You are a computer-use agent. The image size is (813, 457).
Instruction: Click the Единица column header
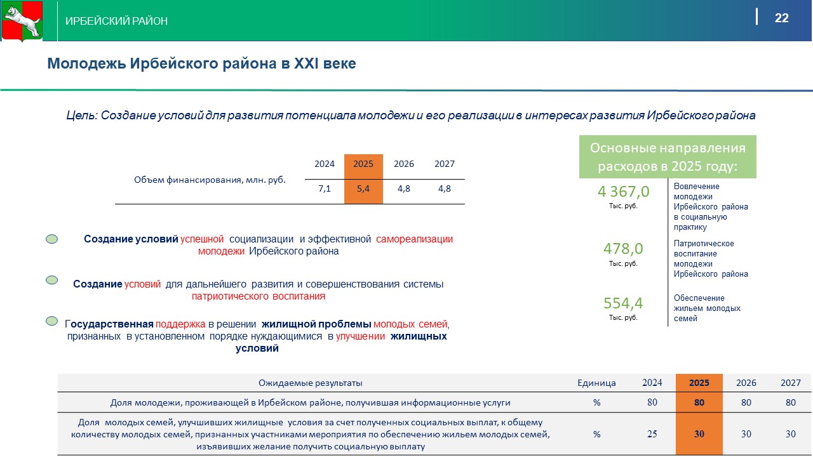click(596, 383)
